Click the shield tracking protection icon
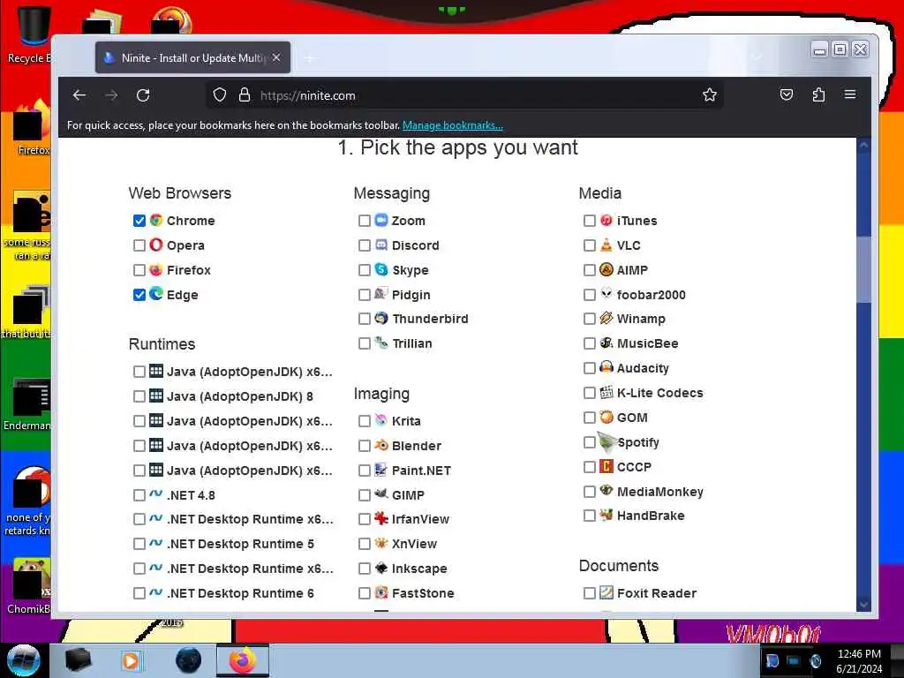The image size is (904, 678). tap(220, 94)
